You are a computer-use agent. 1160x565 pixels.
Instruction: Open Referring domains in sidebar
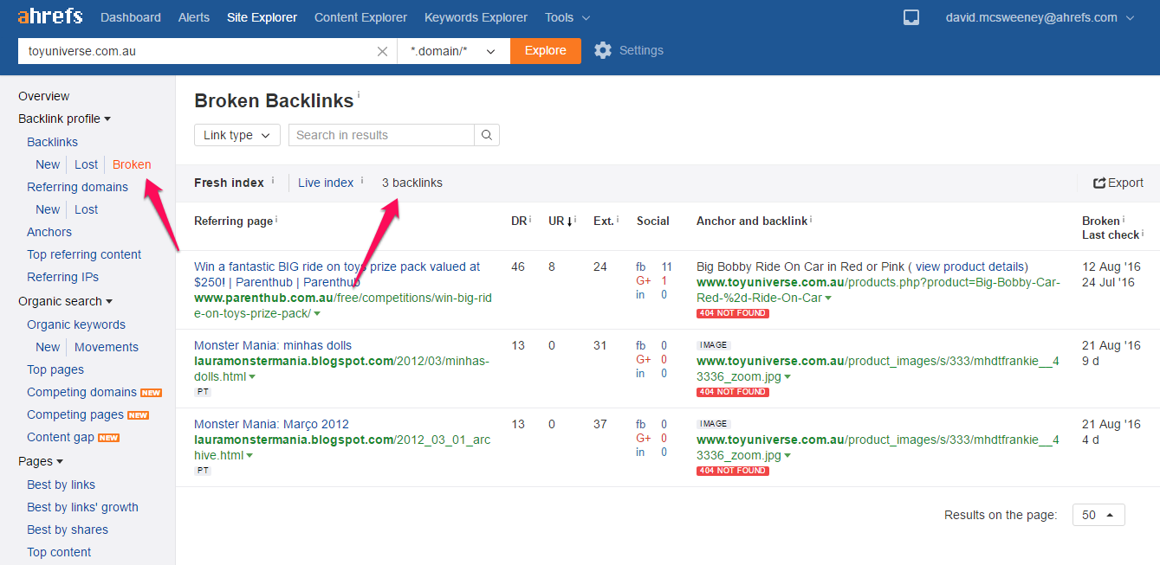pos(77,187)
